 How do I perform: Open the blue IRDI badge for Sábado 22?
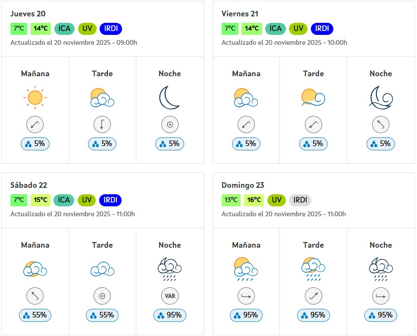point(110,200)
